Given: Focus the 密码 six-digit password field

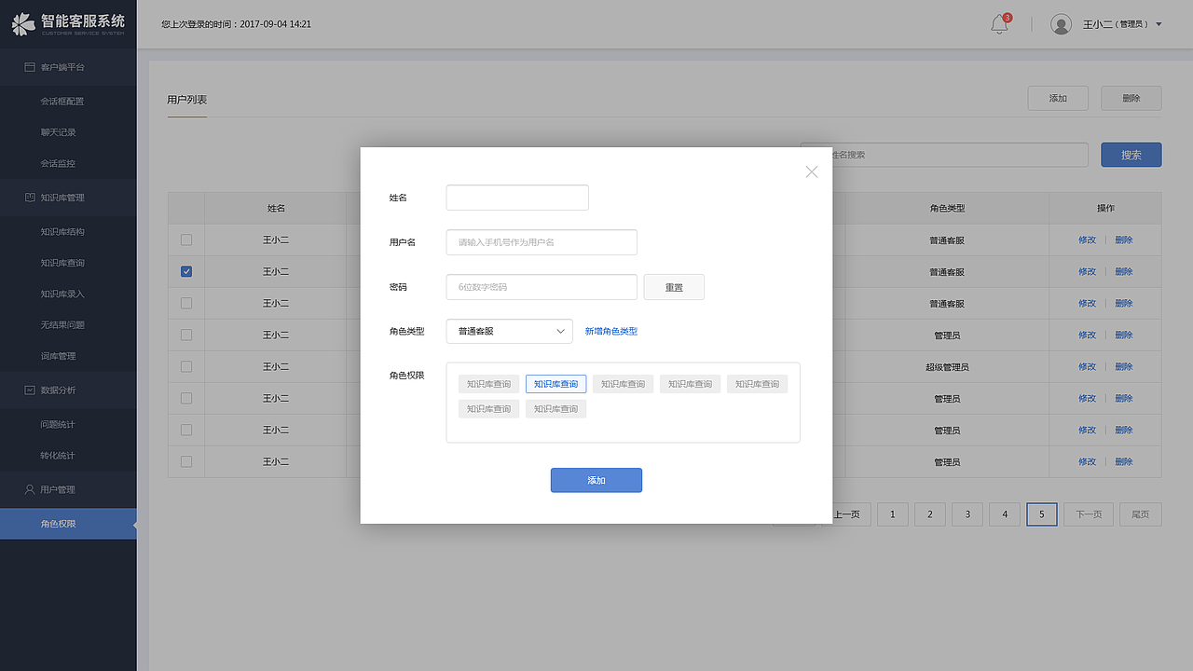Looking at the screenshot, I should (542, 287).
